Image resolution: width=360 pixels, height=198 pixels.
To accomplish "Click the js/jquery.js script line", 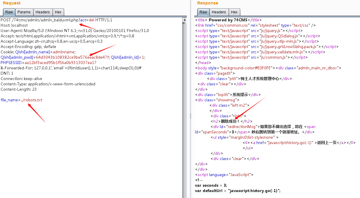I will 249,31.
